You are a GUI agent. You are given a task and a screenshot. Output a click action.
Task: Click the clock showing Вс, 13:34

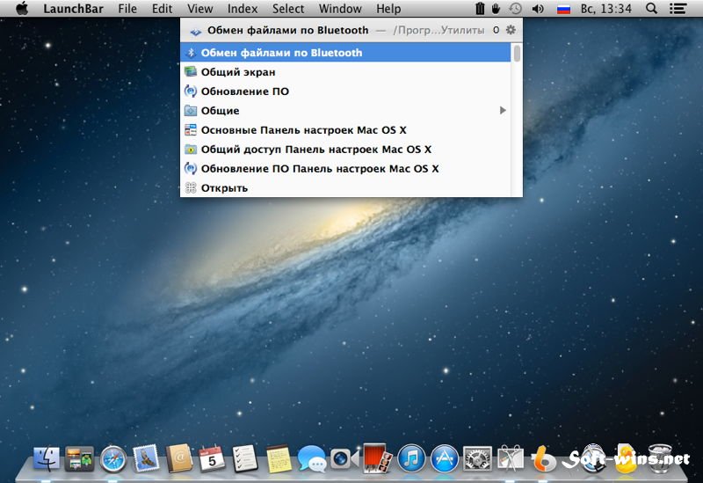[606, 9]
